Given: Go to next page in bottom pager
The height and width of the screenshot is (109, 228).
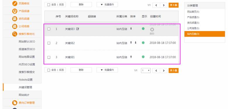Looking at the screenshot, I should pos(164,71).
